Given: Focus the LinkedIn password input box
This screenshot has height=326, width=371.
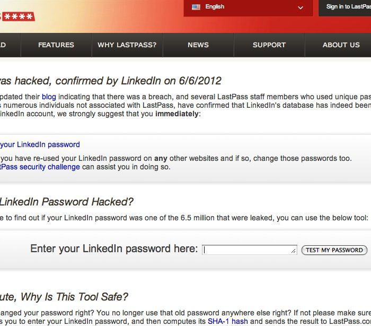Looking at the screenshot, I should (249, 250).
